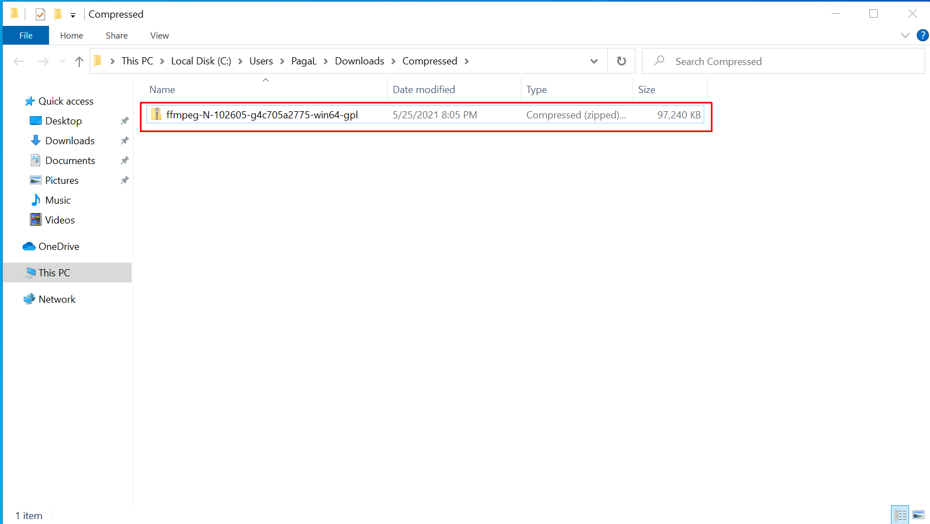Viewport: 930px width, 524px height.
Task: Open the File menu
Action: [26, 35]
